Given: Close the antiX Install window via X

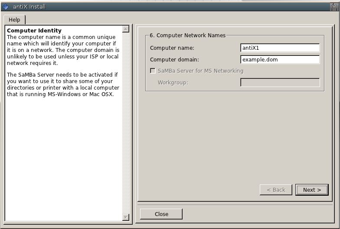Looking at the screenshot, I should (334, 7).
